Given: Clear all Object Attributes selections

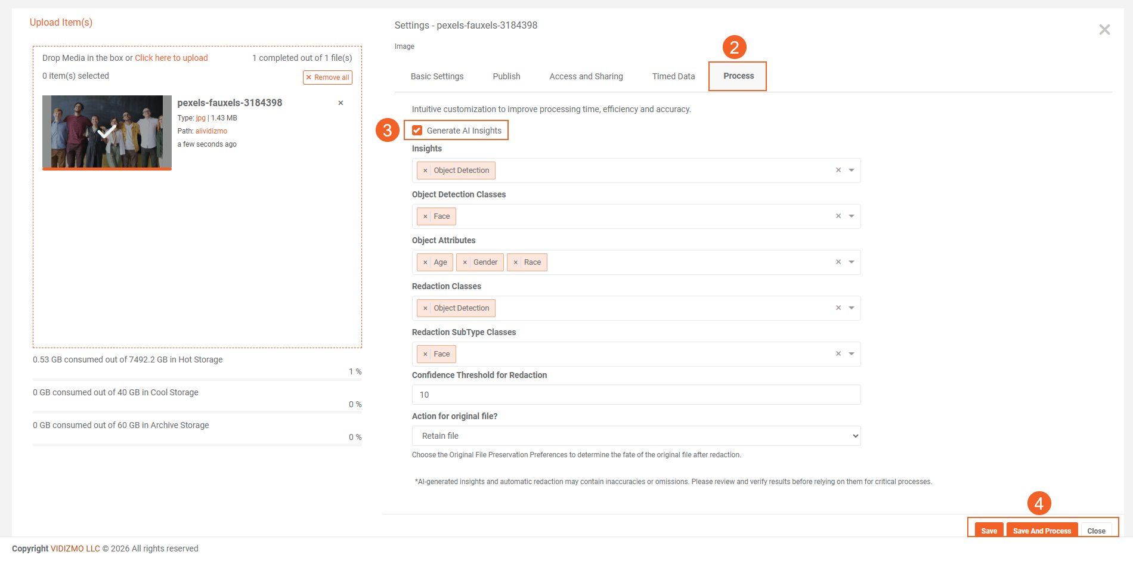Looking at the screenshot, I should click(x=838, y=262).
